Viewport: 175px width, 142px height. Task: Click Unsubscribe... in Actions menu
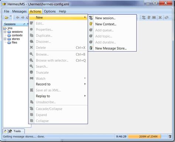[58, 102]
